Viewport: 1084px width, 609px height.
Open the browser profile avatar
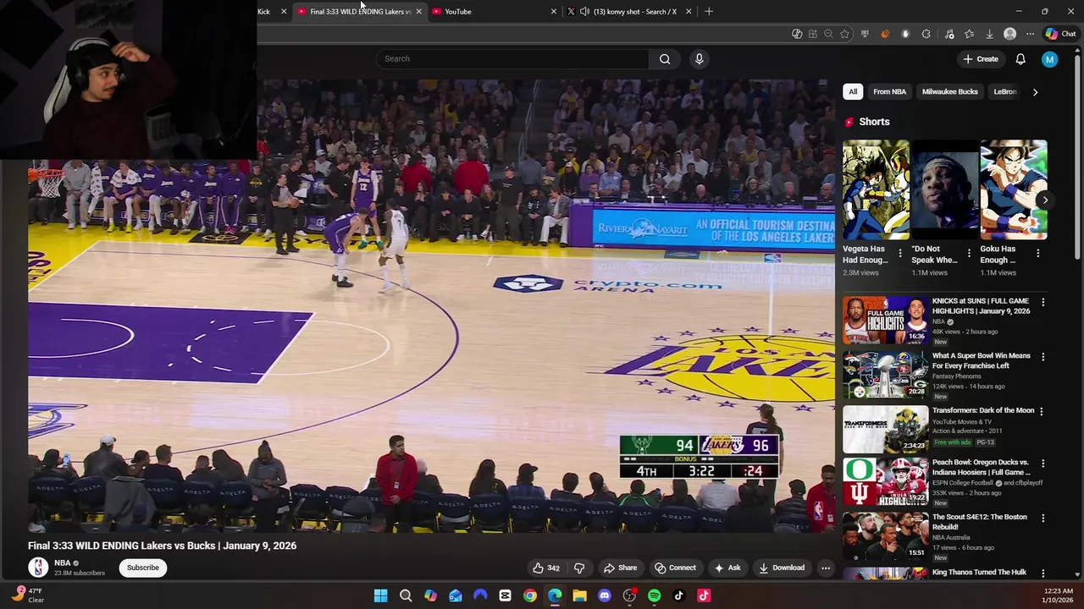coord(1009,34)
